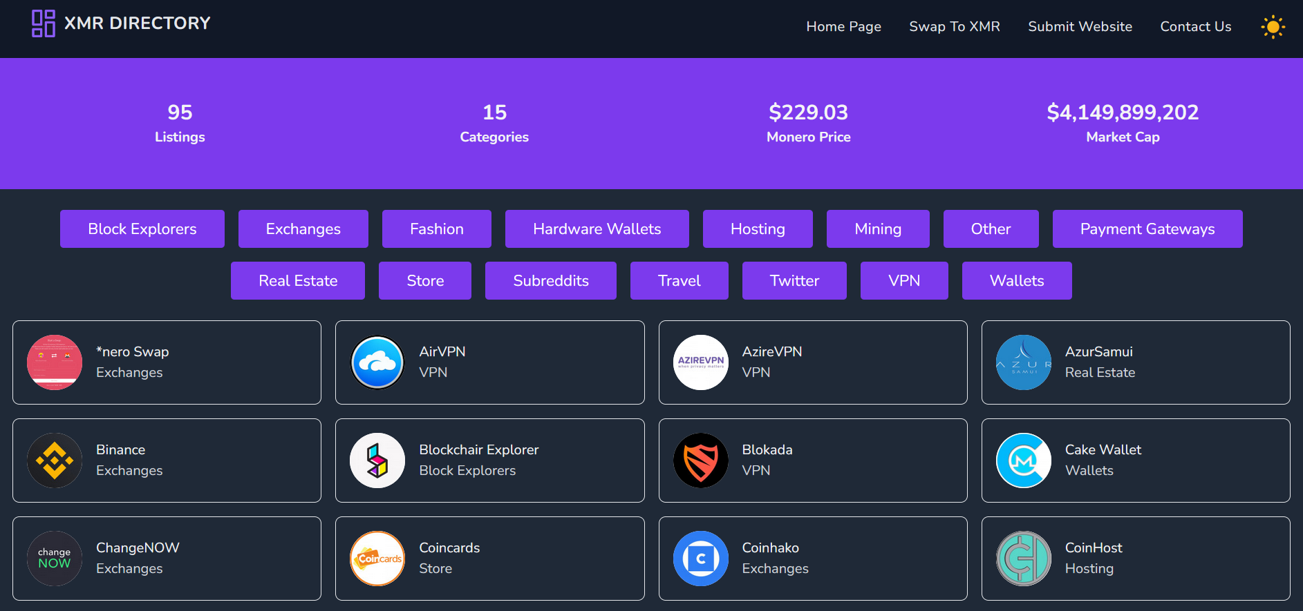Filter by Block Explorers category
Screen dimensions: 1303x611
(142, 229)
